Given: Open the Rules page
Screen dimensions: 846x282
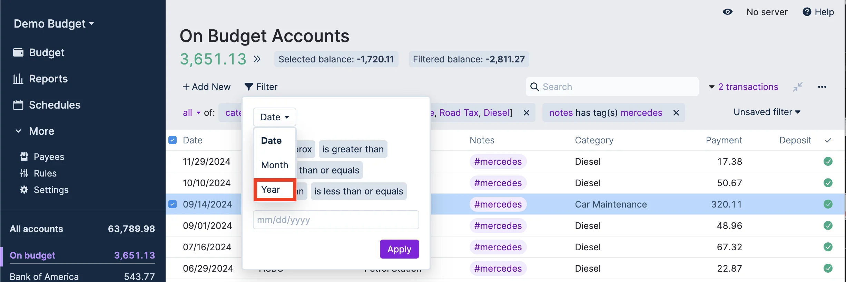Looking at the screenshot, I should (45, 173).
